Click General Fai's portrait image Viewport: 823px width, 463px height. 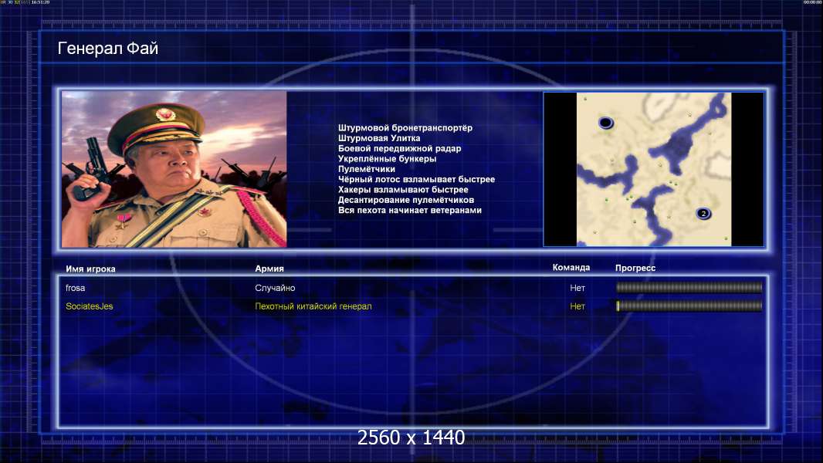pyautogui.click(x=174, y=169)
